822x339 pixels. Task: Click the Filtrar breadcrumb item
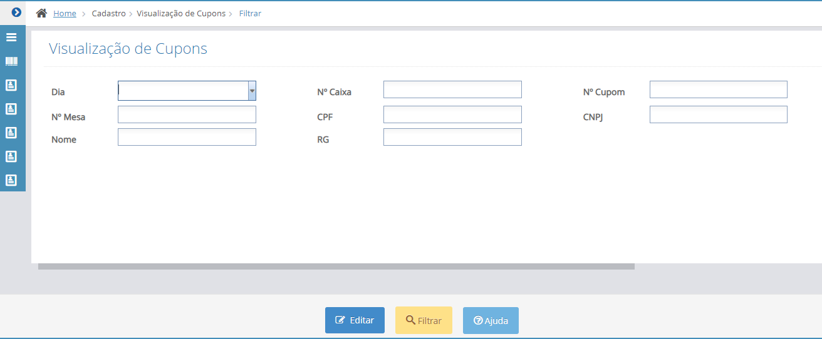tap(250, 13)
